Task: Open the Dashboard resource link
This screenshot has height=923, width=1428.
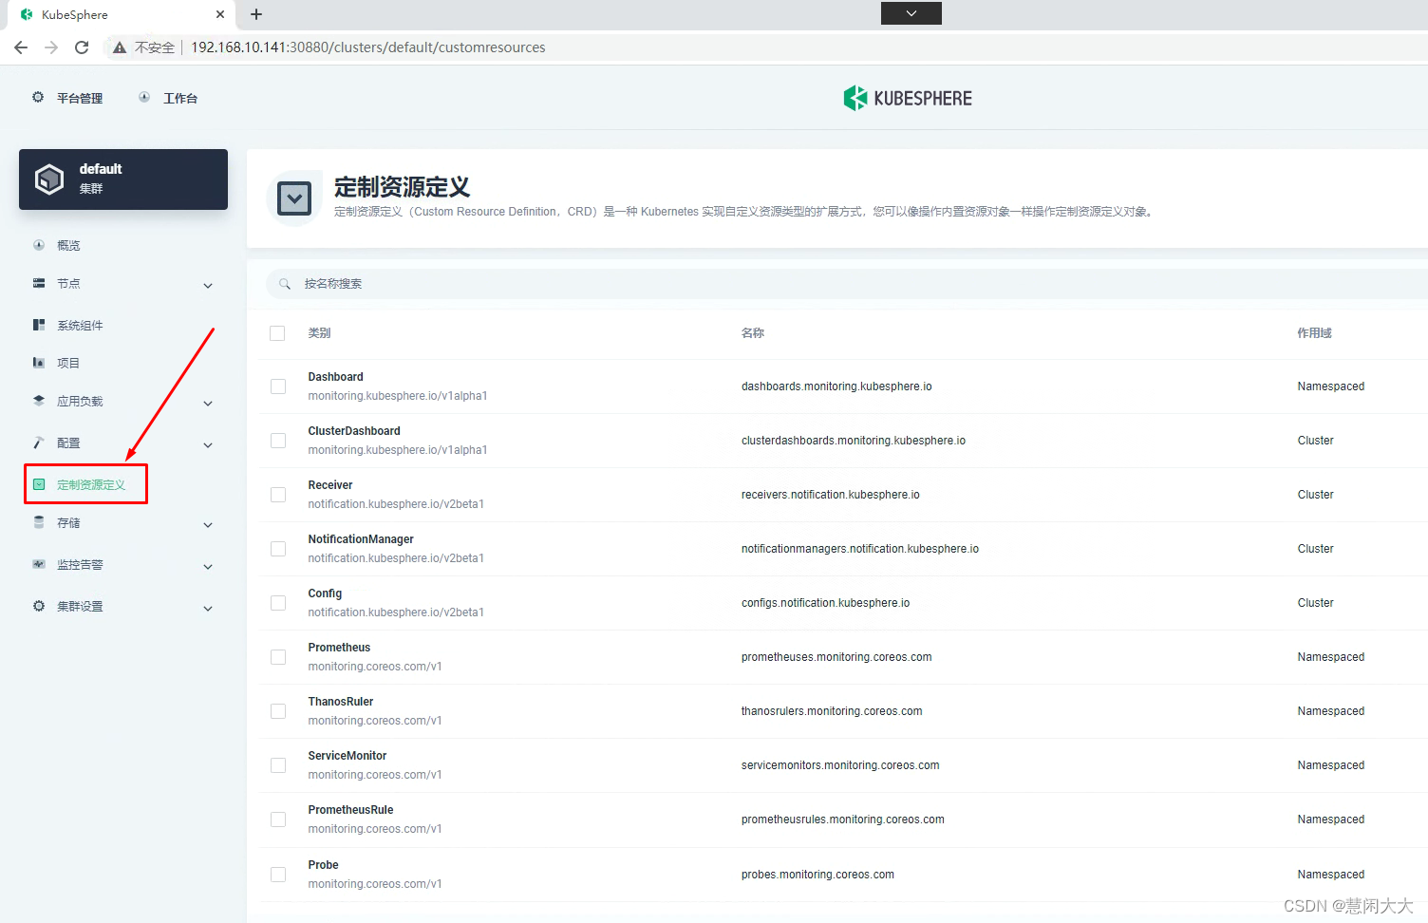Action: [x=335, y=377]
